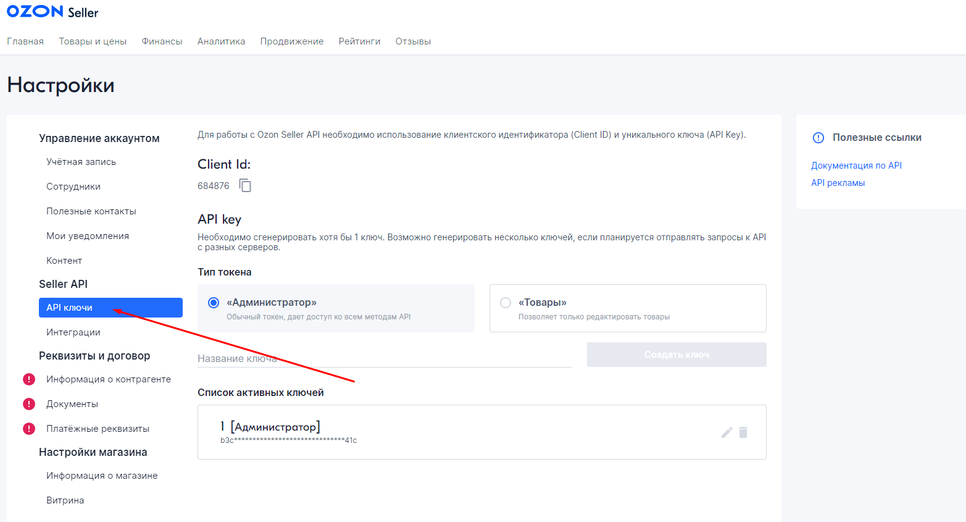Click alert icon beside Платёжные реквизиты
Image resolution: width=966 pixels, height=522 pixels.
pos(29,429)
